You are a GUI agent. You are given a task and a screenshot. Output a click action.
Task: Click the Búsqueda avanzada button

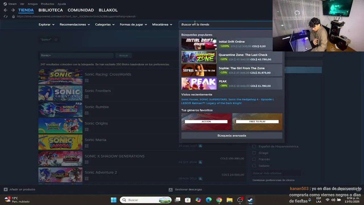click(232, 136)
